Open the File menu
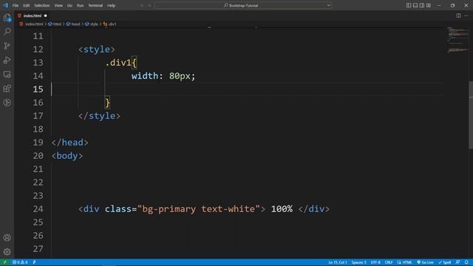This screenshot has width=473, height=266. click(16, 5)
